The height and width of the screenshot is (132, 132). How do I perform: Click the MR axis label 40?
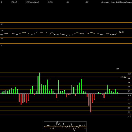[129, 87]
